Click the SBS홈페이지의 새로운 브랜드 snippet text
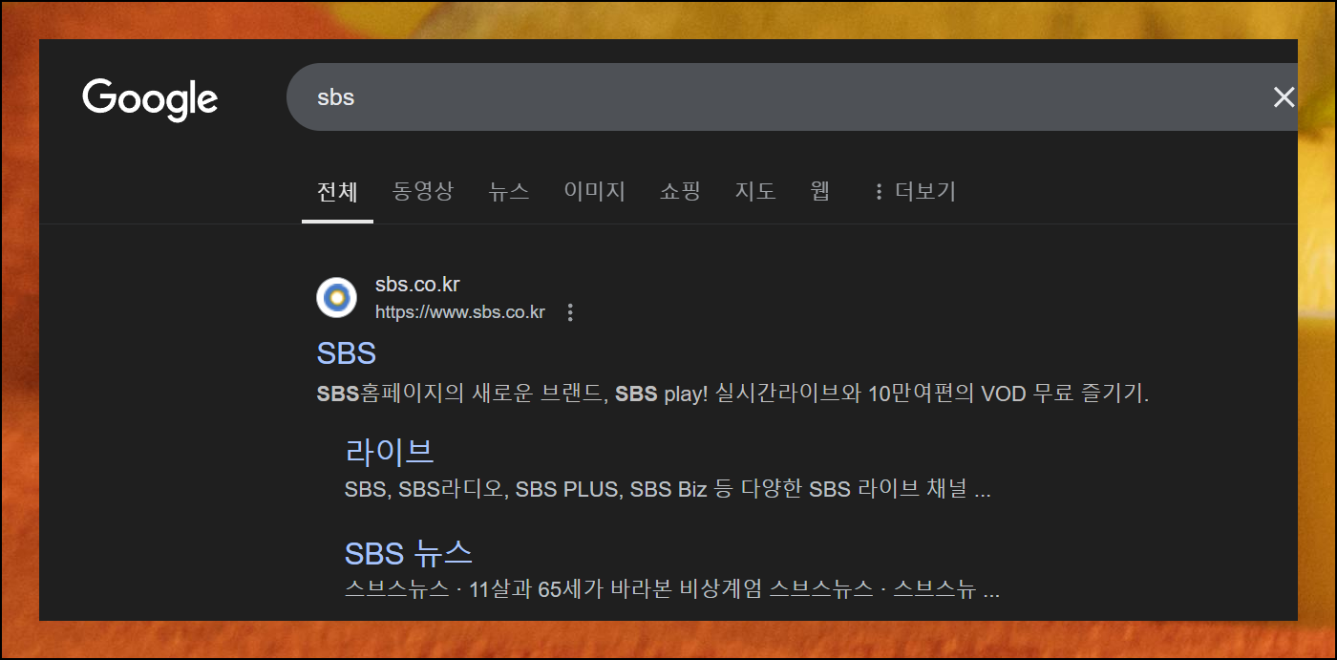 coord(732,394)
